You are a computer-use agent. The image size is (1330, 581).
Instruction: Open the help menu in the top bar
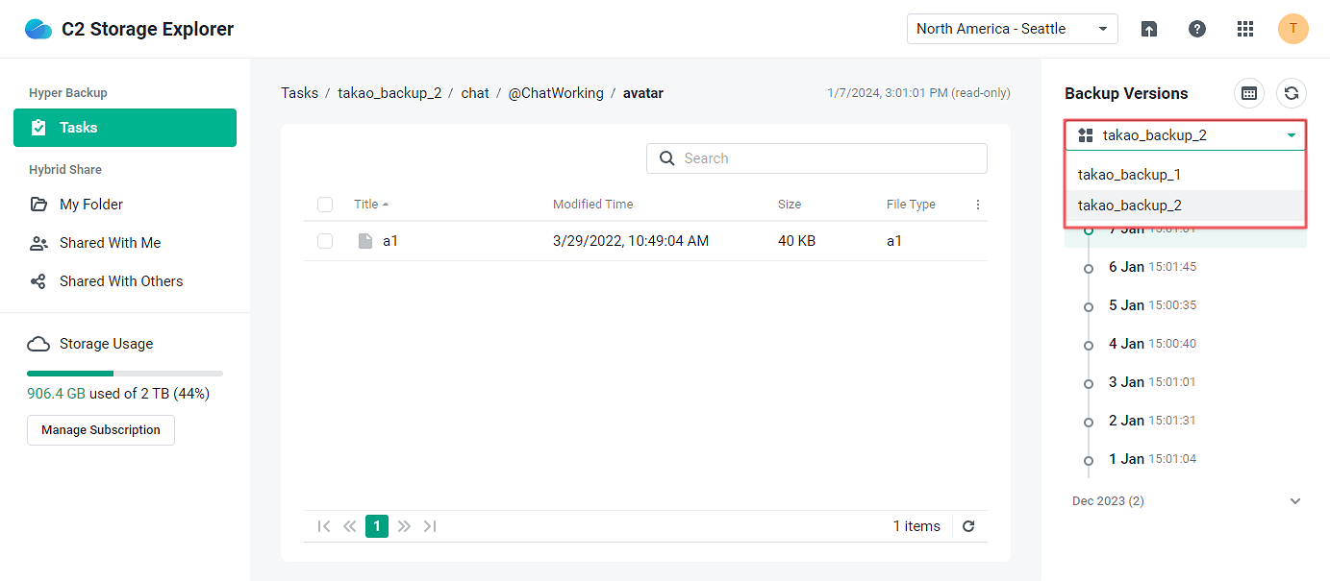point(1196,29)
